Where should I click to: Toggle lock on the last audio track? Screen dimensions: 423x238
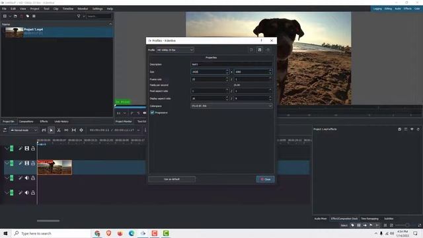tap(33, 192)
